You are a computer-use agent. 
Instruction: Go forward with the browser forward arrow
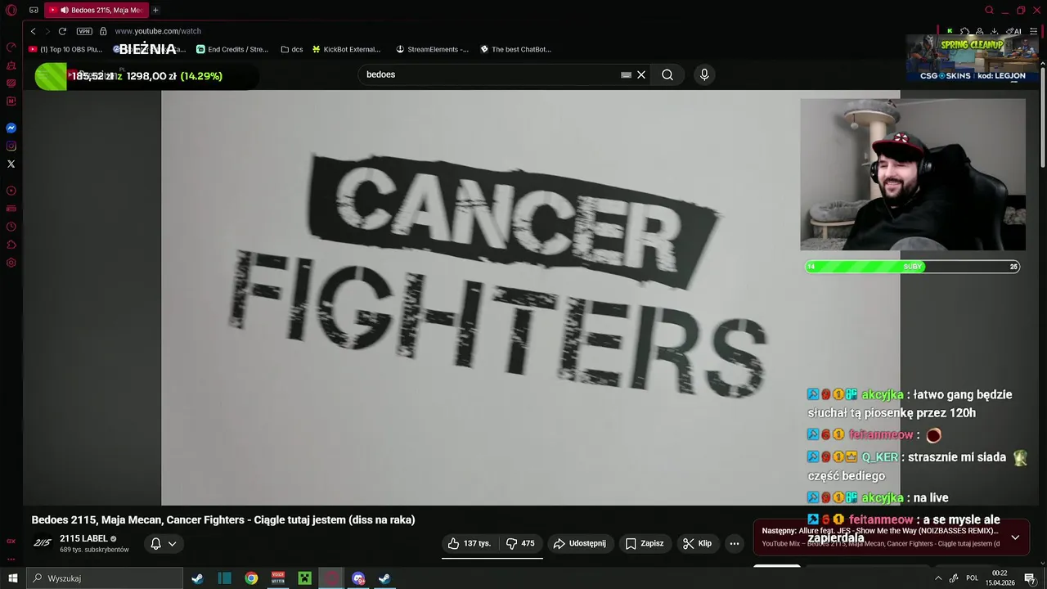(x=47, y=31)
